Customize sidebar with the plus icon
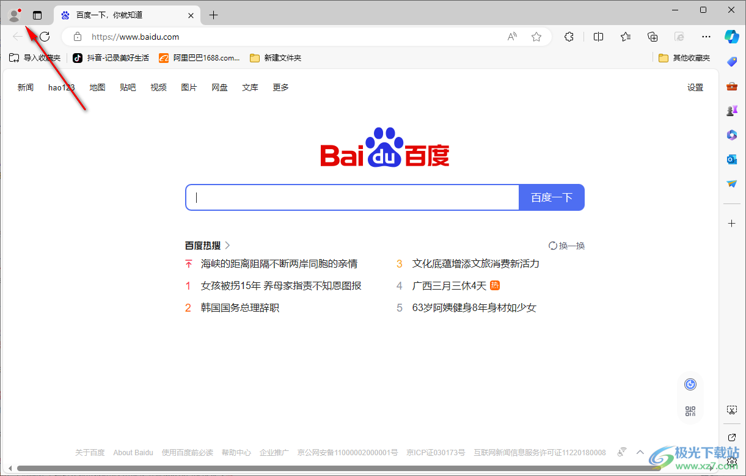The image size is (746, 476). click(732, 224)
